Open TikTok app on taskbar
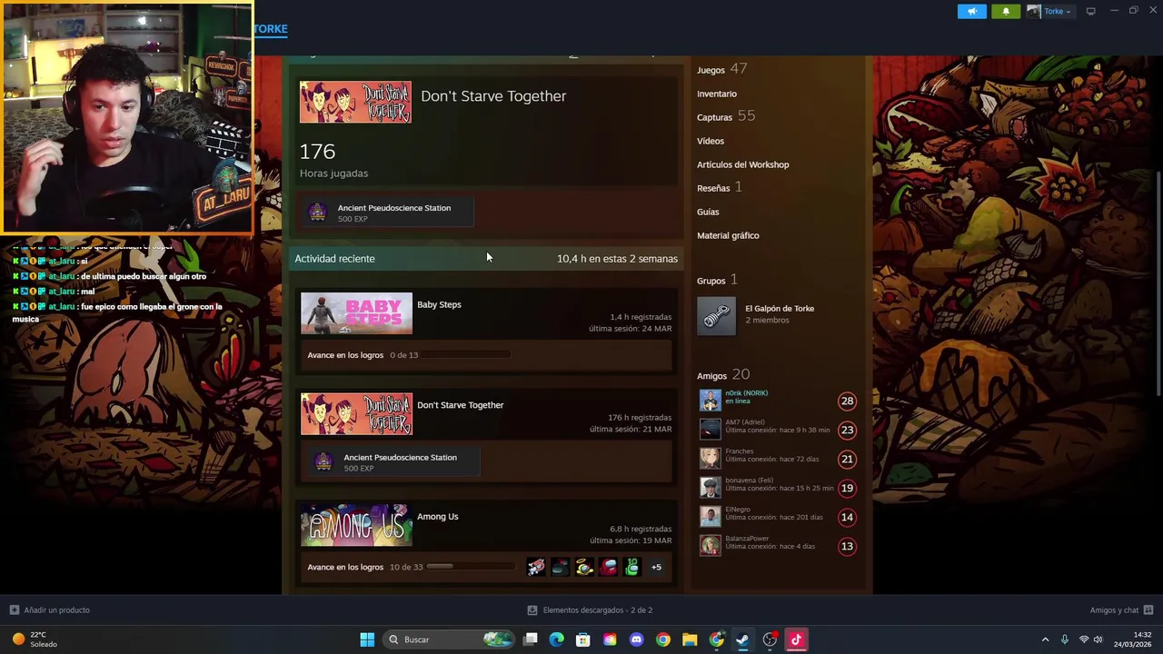This screenshot has height=654, width=1163. [796, 639]
